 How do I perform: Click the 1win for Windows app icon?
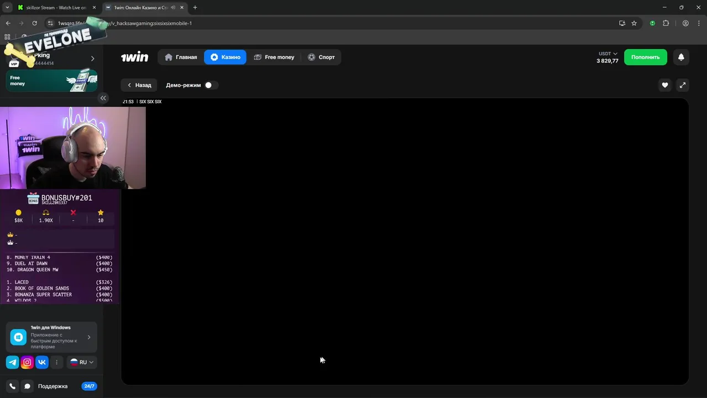tap(18, 337)
